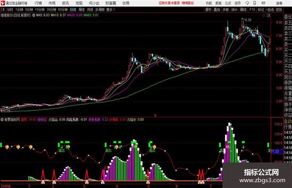
Task: Open the 版面 menu
Action: [x=218, y=3]
